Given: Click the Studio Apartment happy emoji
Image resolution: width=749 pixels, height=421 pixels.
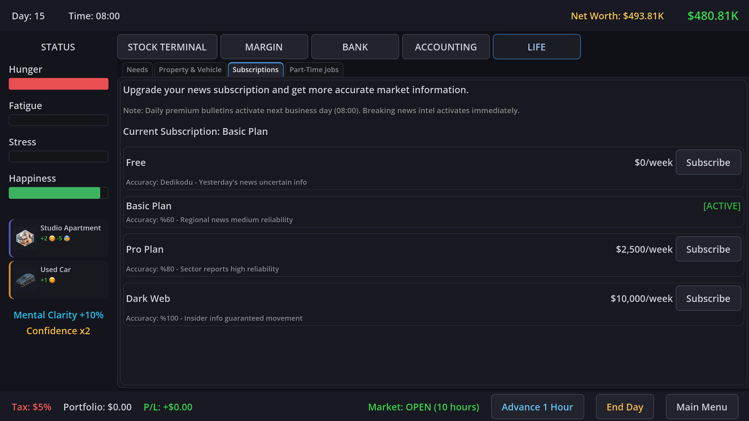Looking at the screenshot, I should (52, 239).
